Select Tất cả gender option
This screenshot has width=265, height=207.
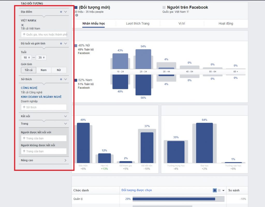pyautogui.click(x=28, y=70)
